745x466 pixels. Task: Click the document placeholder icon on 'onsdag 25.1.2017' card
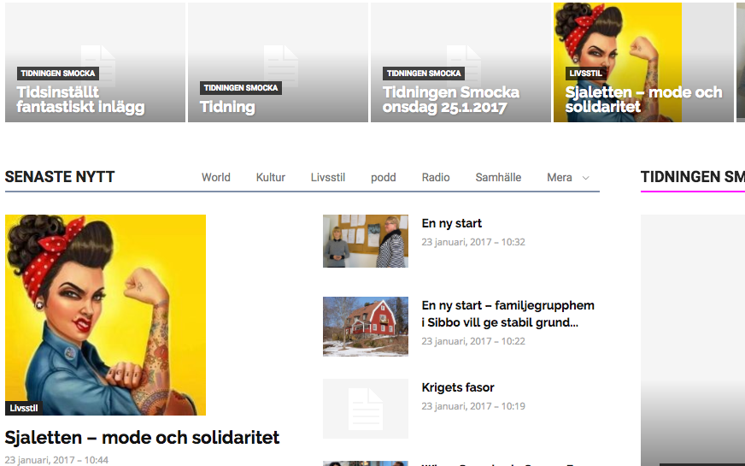click(464, 66)
